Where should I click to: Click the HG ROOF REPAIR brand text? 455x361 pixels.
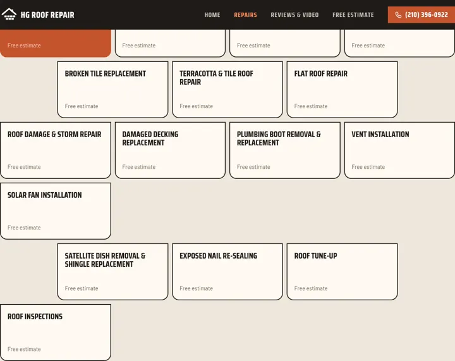pos(47,15)
